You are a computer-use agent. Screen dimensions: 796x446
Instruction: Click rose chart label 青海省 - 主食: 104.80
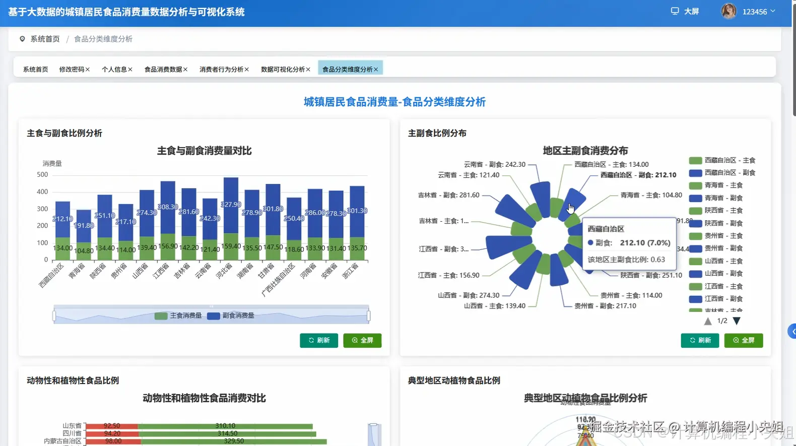point(651,195)
